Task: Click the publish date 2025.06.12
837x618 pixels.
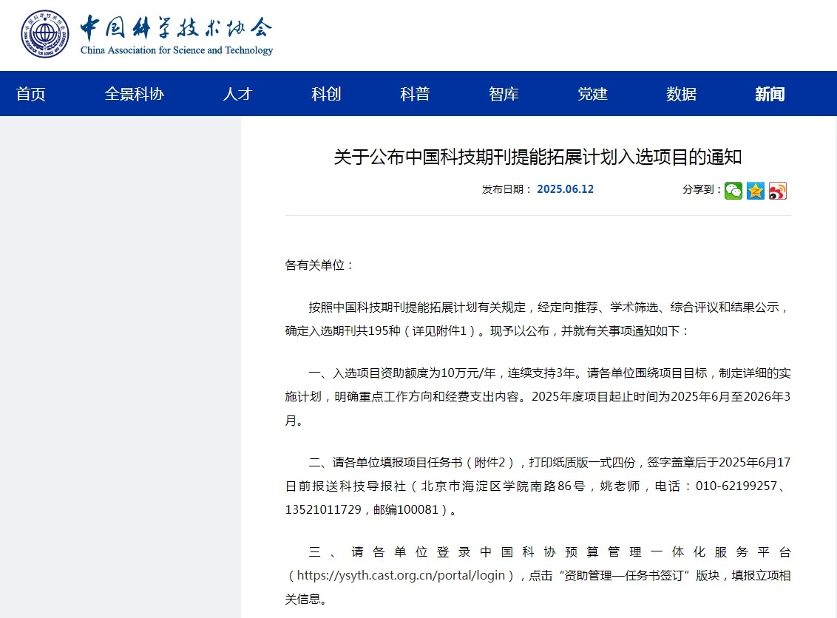Action: 566,189
